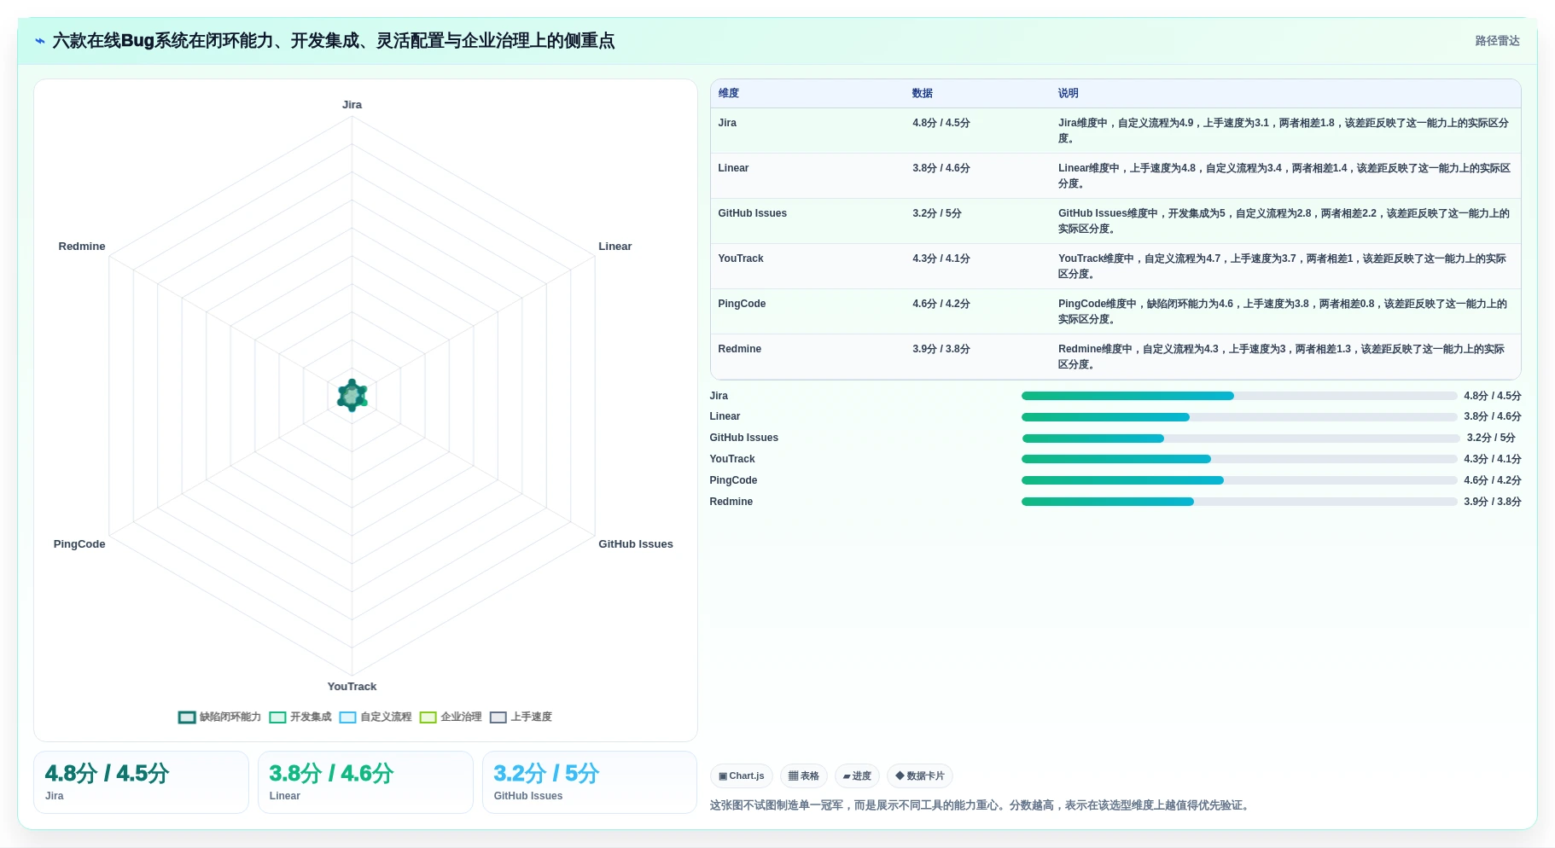Open the GitHub Issues 3.2分 / 5分 data card

590,782
